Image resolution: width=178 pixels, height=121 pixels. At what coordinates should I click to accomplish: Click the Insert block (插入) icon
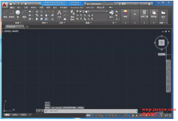(x=112, y=14)
